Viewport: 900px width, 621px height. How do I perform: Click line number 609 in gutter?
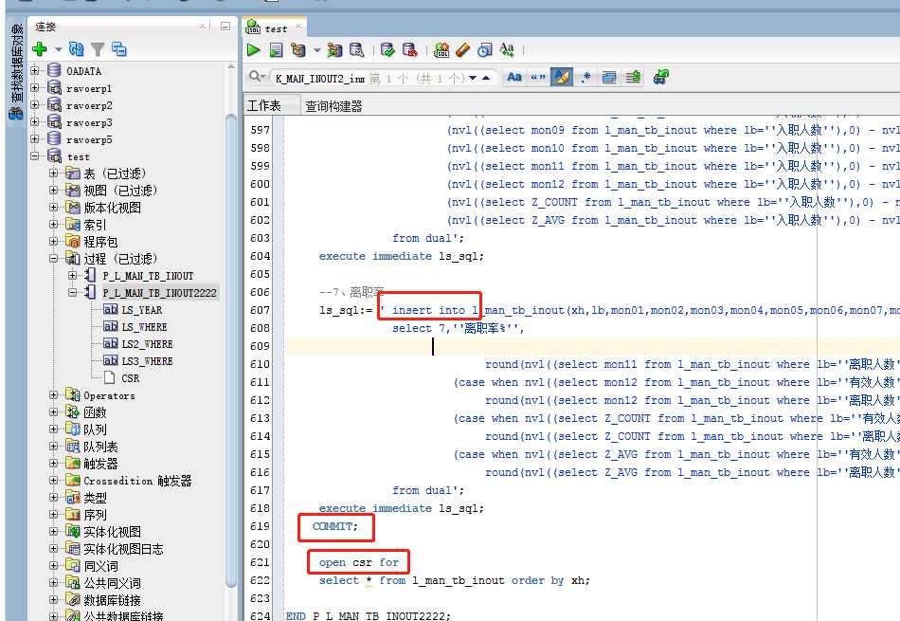point(260,346)
